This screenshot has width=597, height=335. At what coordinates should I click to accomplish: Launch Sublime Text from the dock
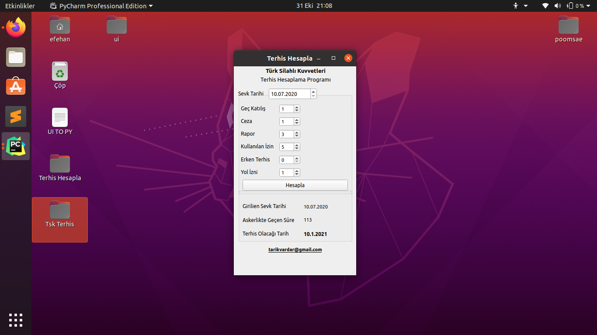coord(16,116)
